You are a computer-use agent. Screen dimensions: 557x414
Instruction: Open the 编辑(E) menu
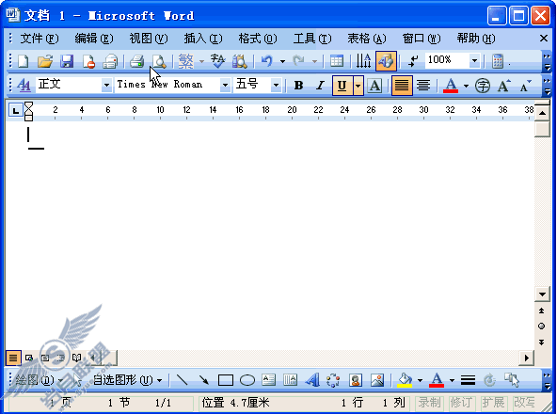pyautogui.click(x=94, y=39)
